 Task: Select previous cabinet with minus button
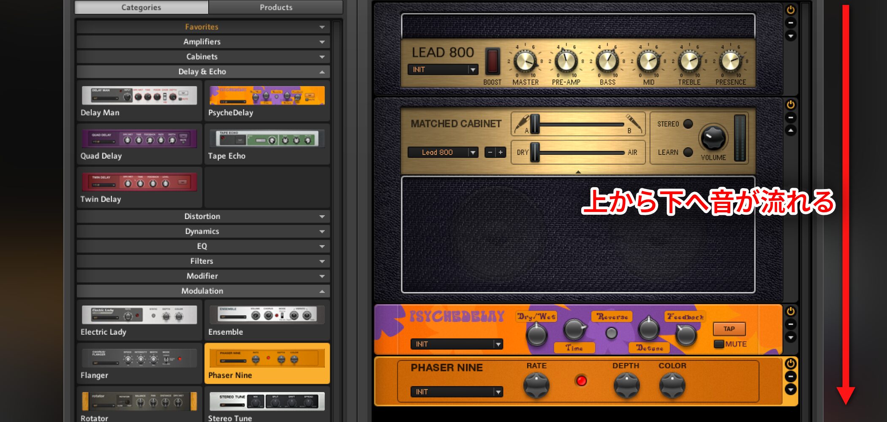point(490,152)
